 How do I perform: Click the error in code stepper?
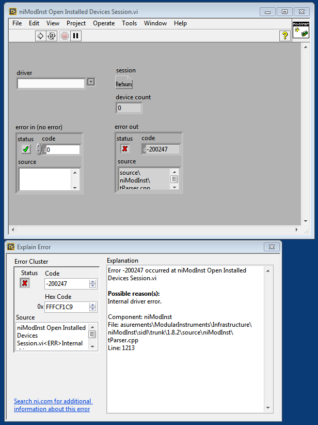pyautogui.click(x=39, y=149)
